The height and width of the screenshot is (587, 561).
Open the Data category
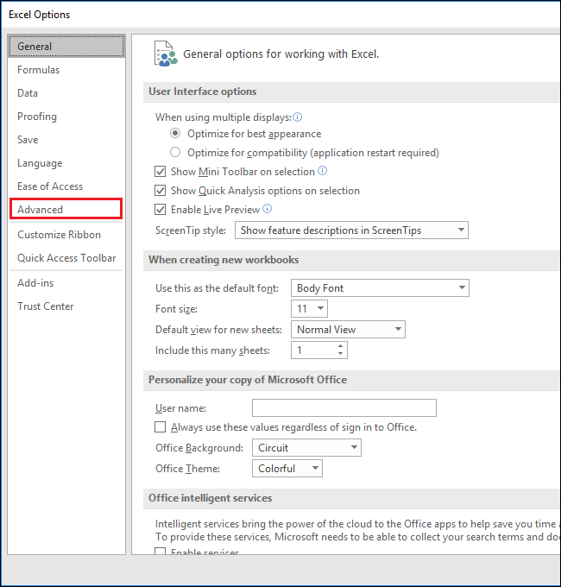pos(66,93)
